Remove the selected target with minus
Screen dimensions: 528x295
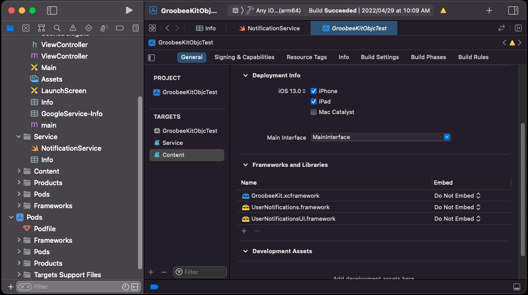[x=164, y=272]
